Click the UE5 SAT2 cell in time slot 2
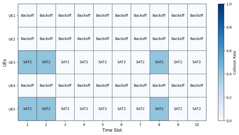The width and height of the screenshot is (239, 135). tap(46, 109)
